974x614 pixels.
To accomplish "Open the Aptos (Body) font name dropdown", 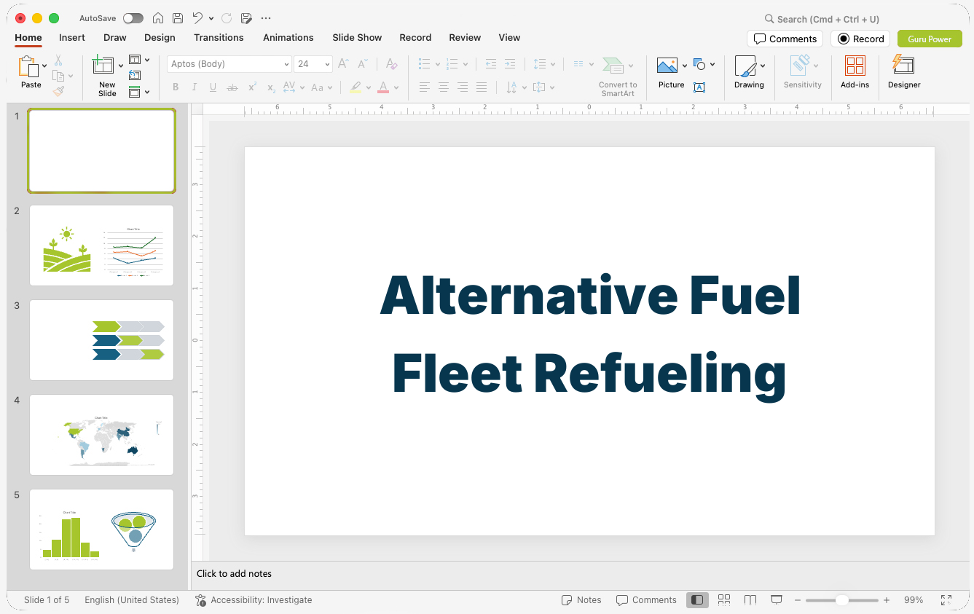I will 286,64.
